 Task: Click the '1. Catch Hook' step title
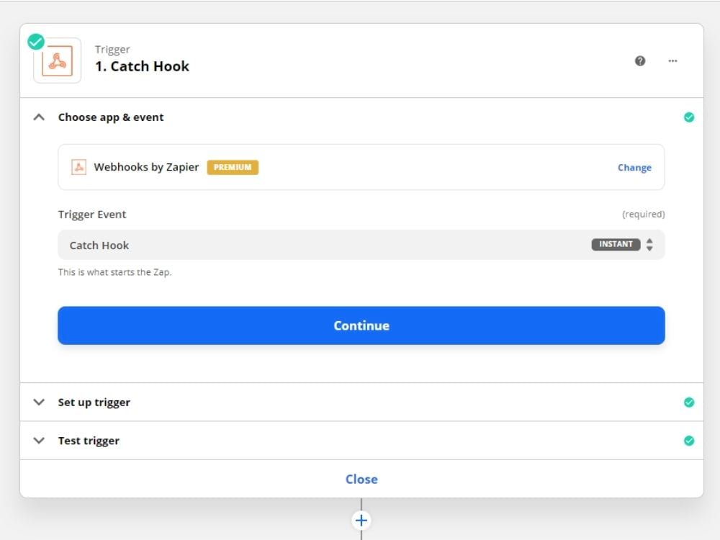pyautogui.click(x=142, y=66)
